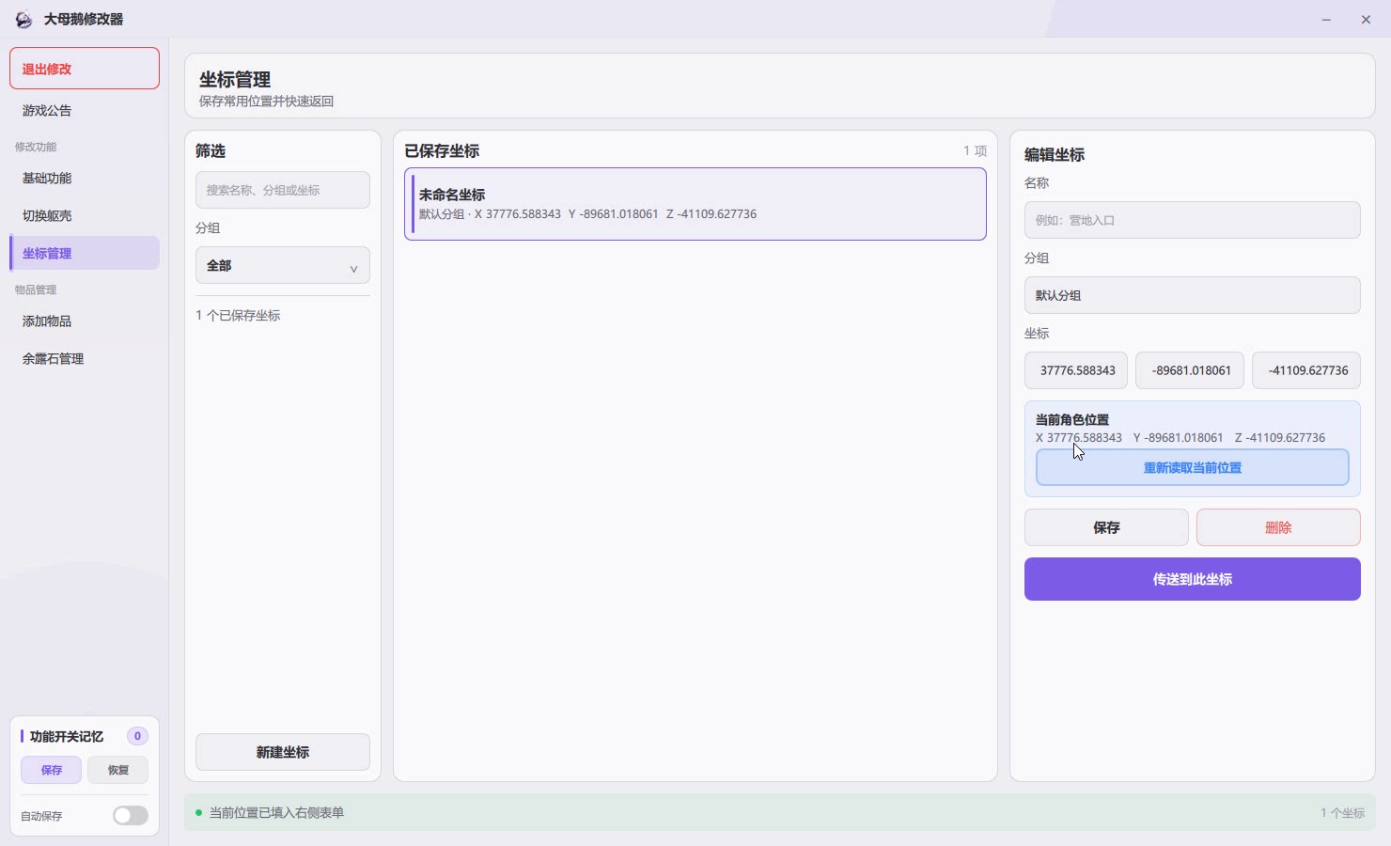Click the 1 项 count label

coord(975,150)
